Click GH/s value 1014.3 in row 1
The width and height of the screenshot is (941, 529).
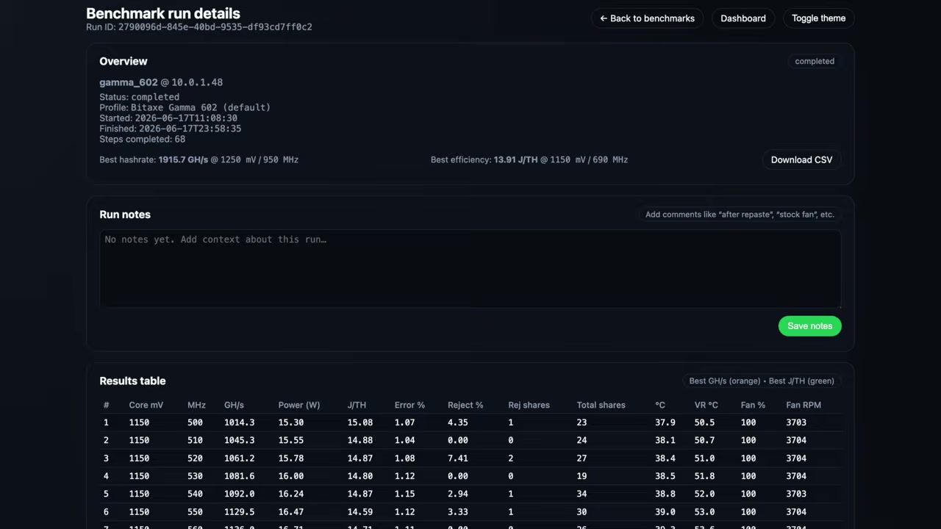239,422
